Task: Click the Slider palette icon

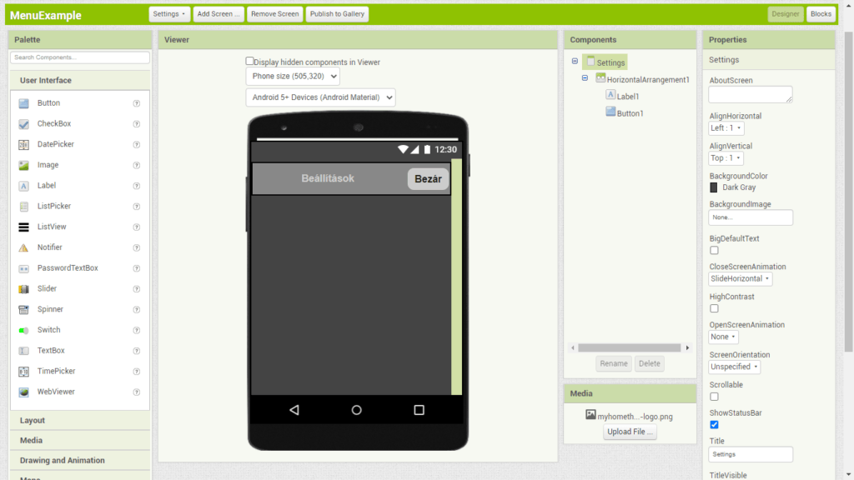Action: click(x=23, y=289)
